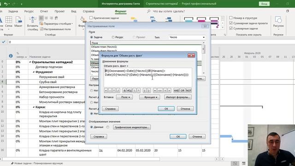Insert opening parenthesis into formula
Viewport: 295px width, 166px height.
[x=144, y=90]
